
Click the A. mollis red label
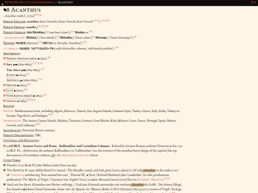click(11, 49)
